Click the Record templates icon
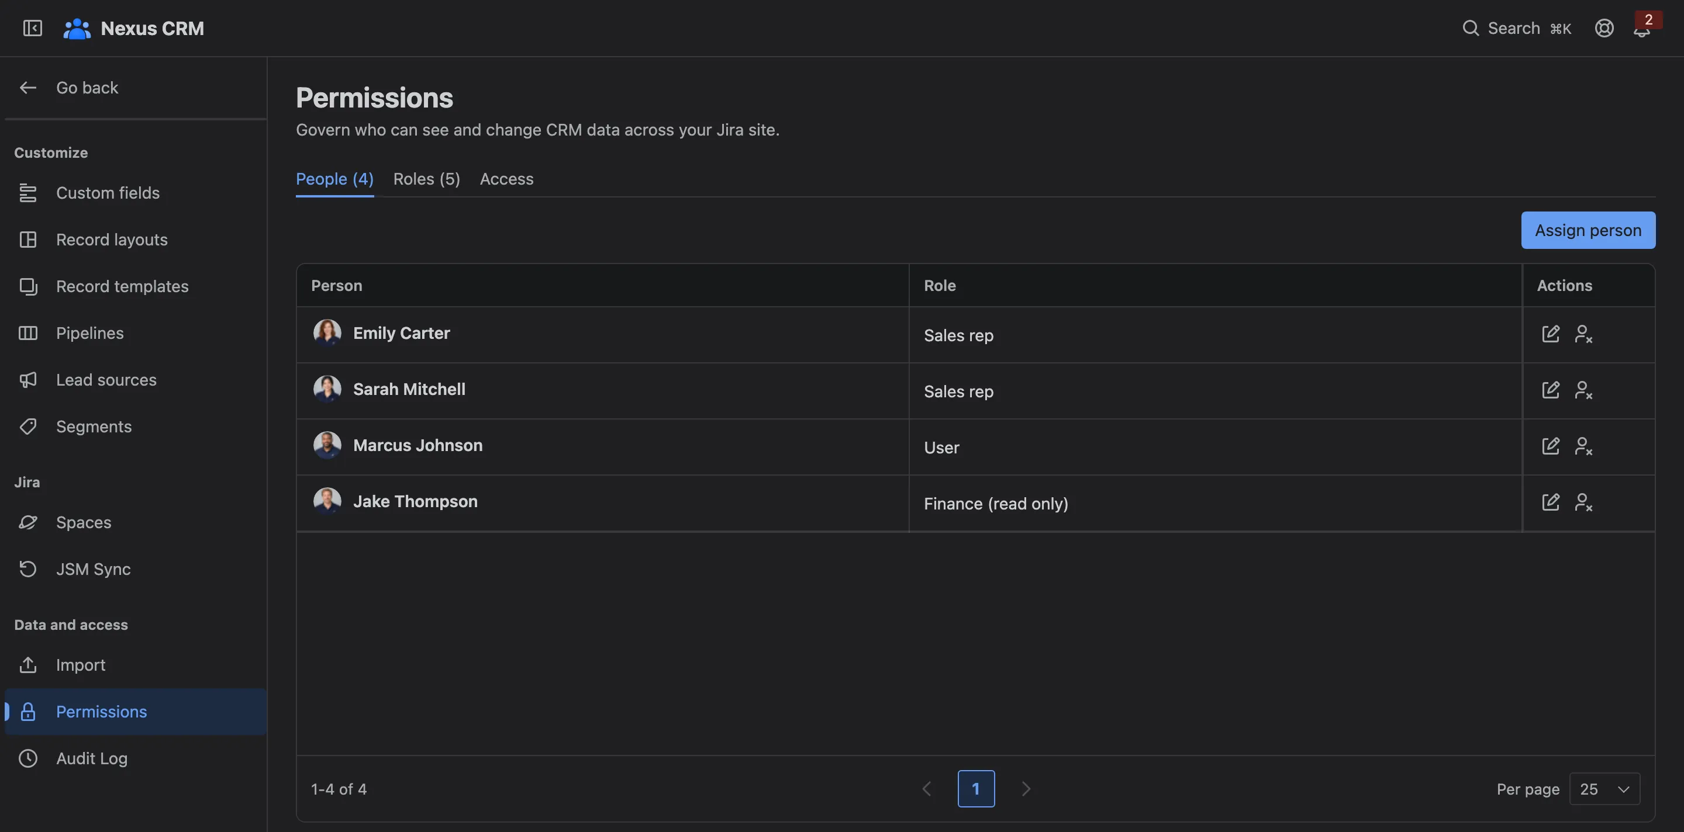 [27, 286]
